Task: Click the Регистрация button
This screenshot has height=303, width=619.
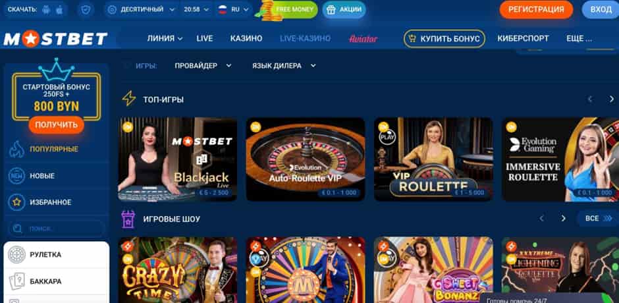Action: tap(536, 9)
